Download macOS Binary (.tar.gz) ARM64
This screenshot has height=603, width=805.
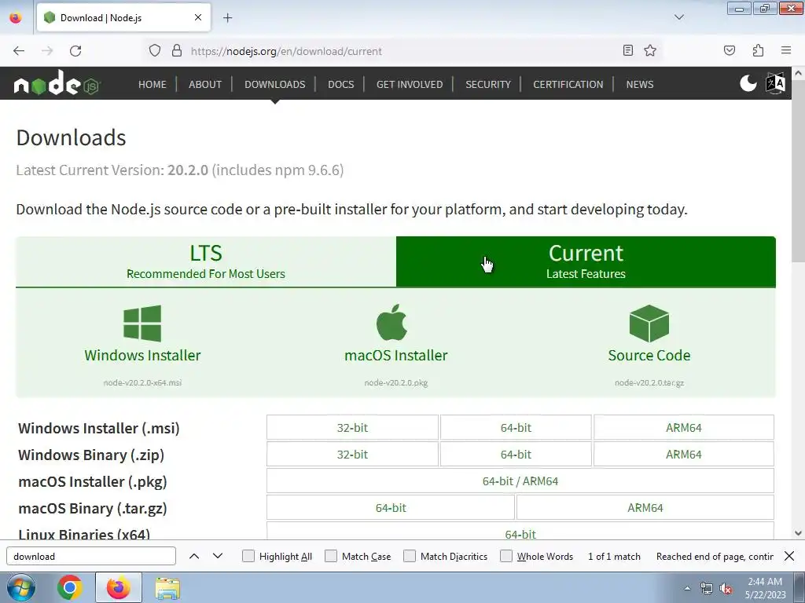coord(645,508)
